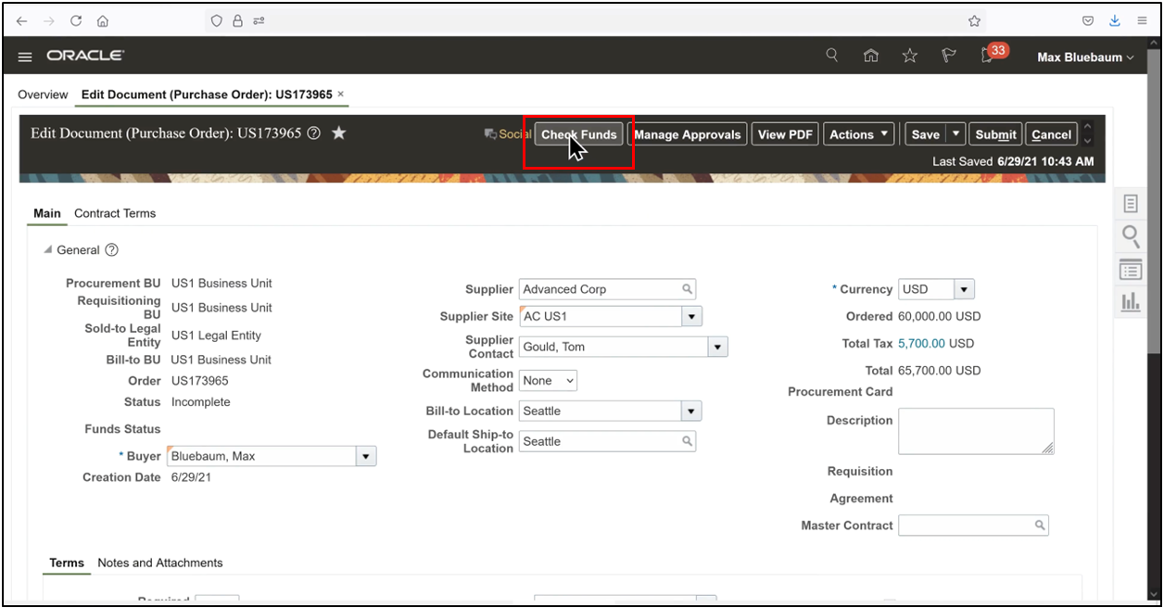The height and width of the screenshot is (608, 1164).
Task: Open the document details panel icon
Action: pos(1131,202)
